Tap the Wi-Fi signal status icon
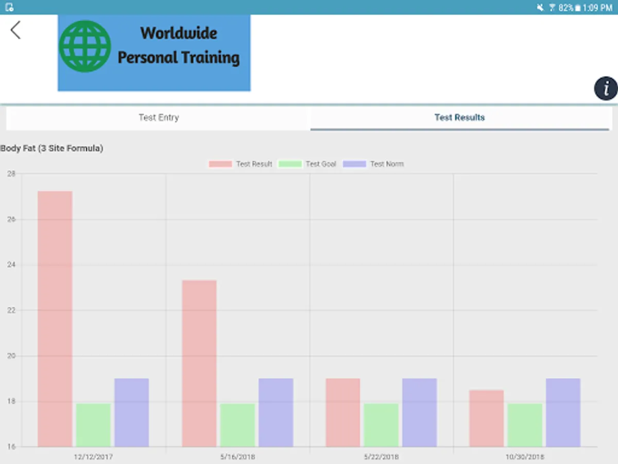This screenshot has width=618, height=464. pos(553,8)
